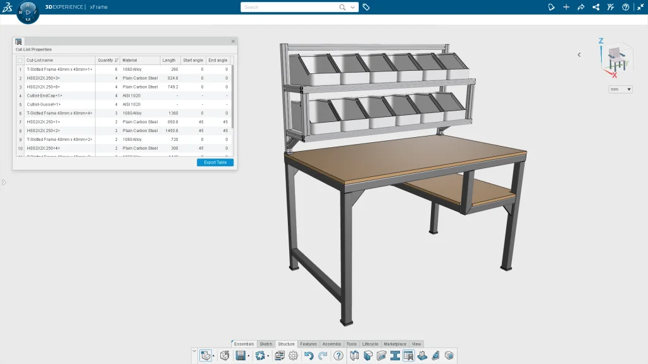Expand the search options dropdown arrow
The width and height of the screenshot is (648, 364).
coord(353,8)
